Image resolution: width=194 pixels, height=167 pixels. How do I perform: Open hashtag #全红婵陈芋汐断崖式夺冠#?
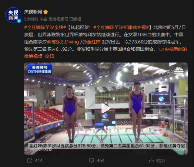tap(121, 27)
